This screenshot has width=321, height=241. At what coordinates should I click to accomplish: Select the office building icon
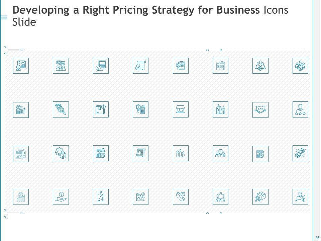click(x=220, y=66)
